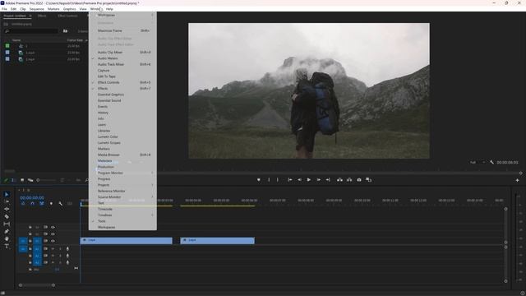Select second clip on V1 track

click(x=217, y=240)
